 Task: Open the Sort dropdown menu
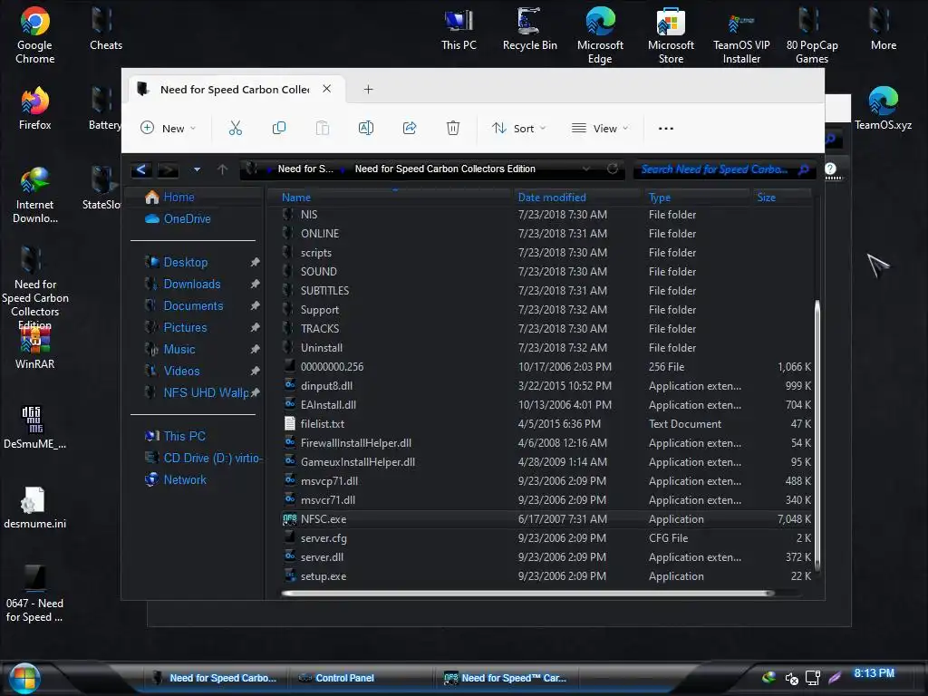(518, 128)
